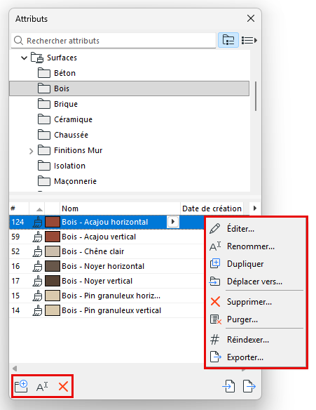Screen dimensions: 316x410
Task: Choose Réindexer... from context menu
Action: click(x=256, y=340)
